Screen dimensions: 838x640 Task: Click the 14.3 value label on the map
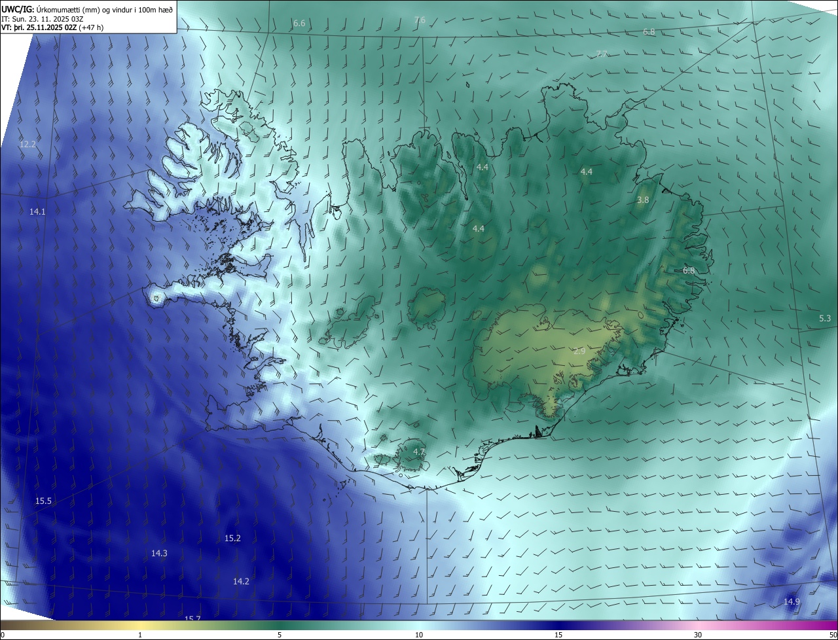click(x=159, y=553)
